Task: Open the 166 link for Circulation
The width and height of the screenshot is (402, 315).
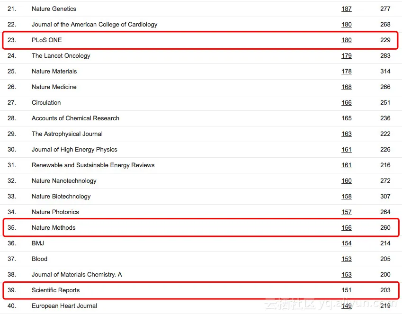Action: [347, 103]
